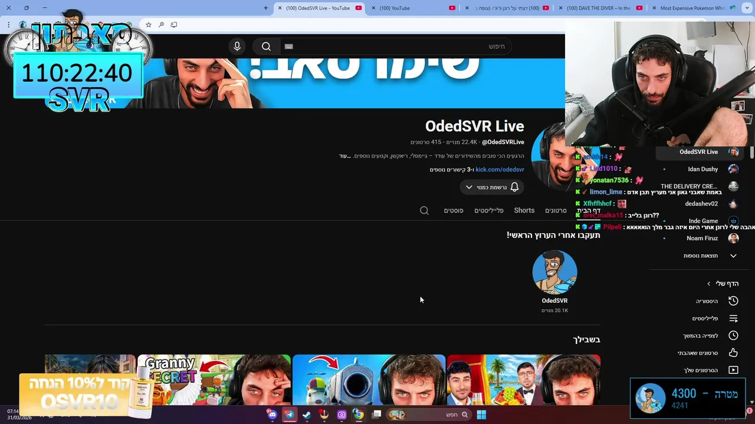This screenshot has height=424, width=755.
Task: Open the watch later clock icon
Action: [x=733, y=336]
